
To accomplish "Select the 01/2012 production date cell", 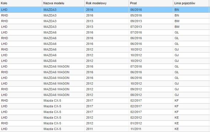I will [x=136, y=123].
